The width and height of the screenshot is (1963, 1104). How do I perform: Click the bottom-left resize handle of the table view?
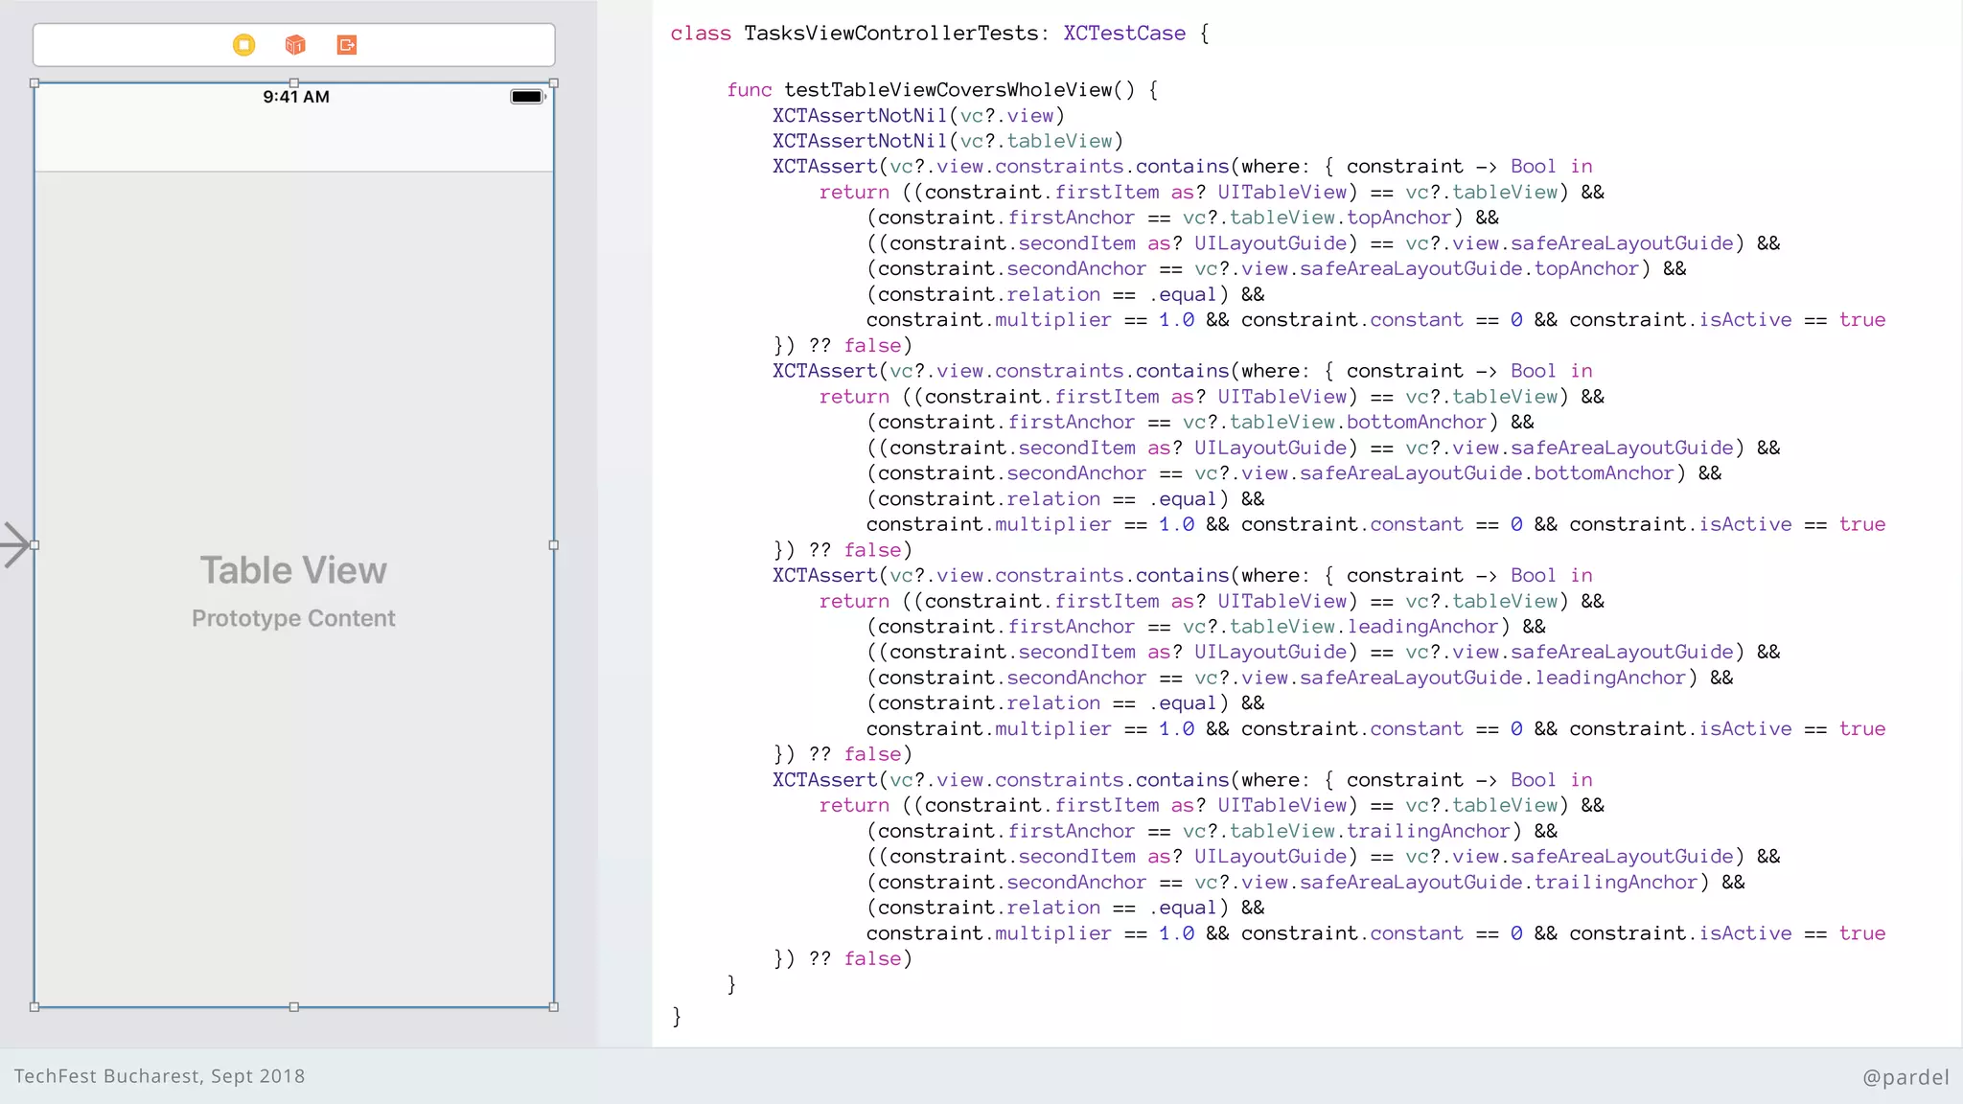click(35, 1007)
